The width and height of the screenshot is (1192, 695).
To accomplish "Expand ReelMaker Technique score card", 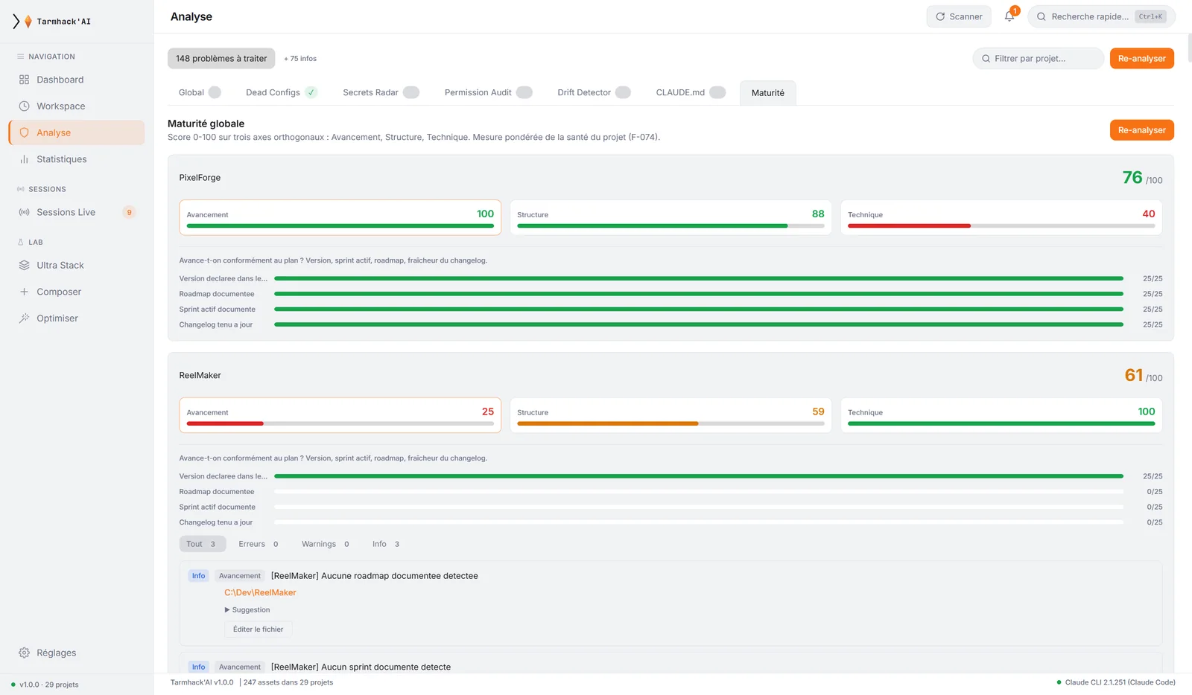I will (1001, 415).
